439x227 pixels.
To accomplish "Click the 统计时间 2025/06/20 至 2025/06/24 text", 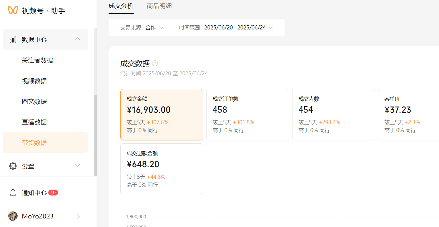I will coord(164,73).
